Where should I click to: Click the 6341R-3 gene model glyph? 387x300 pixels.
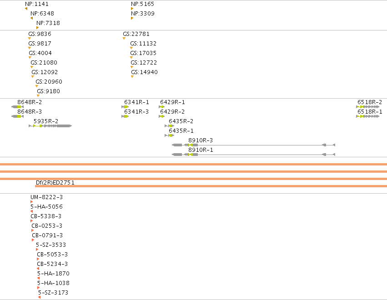pos(125,116)
